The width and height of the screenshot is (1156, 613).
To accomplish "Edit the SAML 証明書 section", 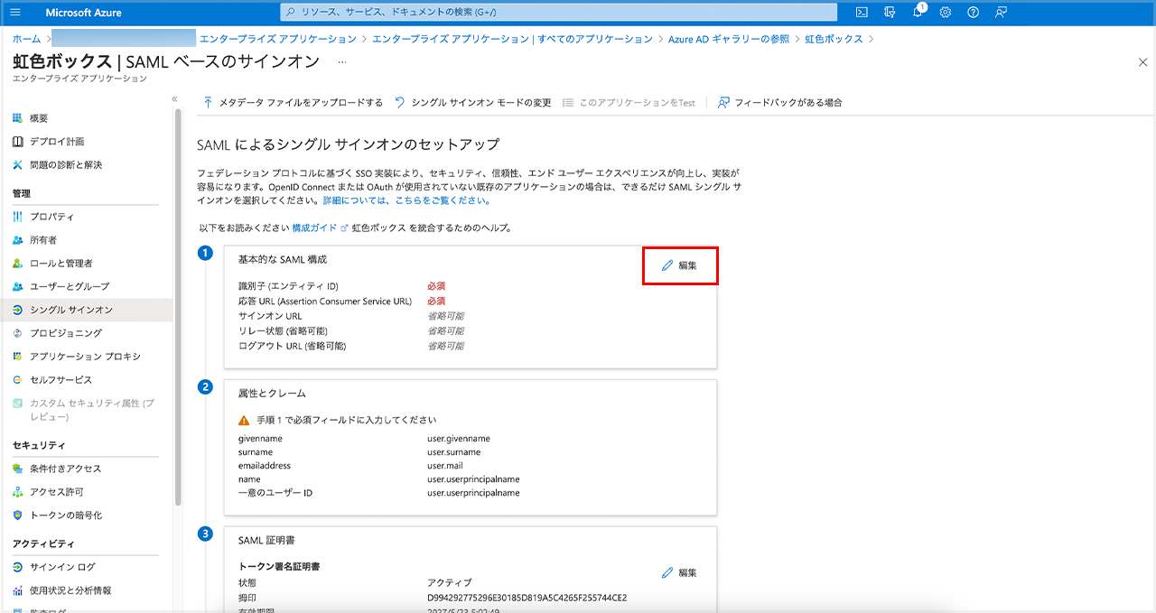I will point(679,572).
